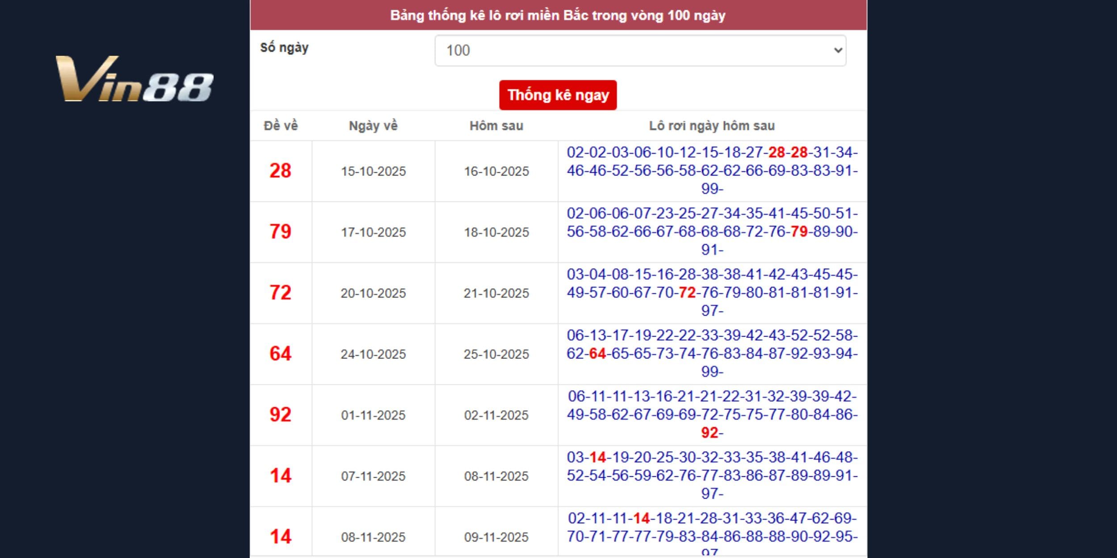Click the Hôm sau column header
This screenshot has width=1117, height=558.
tap(496, 126)
